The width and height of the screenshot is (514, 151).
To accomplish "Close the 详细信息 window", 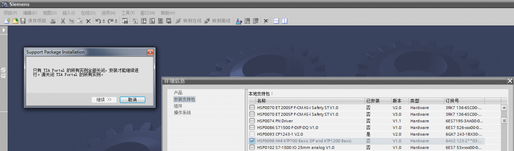I will pyautogui.click(x=510, y=81).
